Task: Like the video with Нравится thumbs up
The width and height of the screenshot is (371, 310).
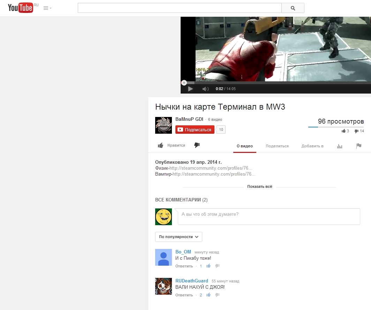Action: tap(172, 145)
